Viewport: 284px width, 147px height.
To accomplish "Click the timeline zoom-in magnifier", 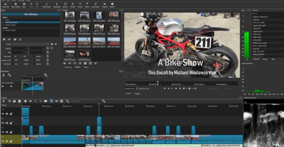I will point(104,101).
